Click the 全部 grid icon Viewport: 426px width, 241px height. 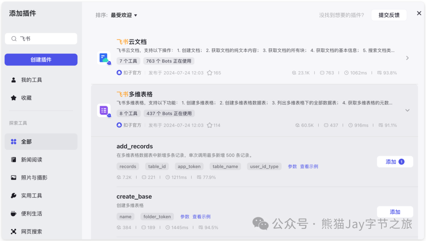pos(13,142)
